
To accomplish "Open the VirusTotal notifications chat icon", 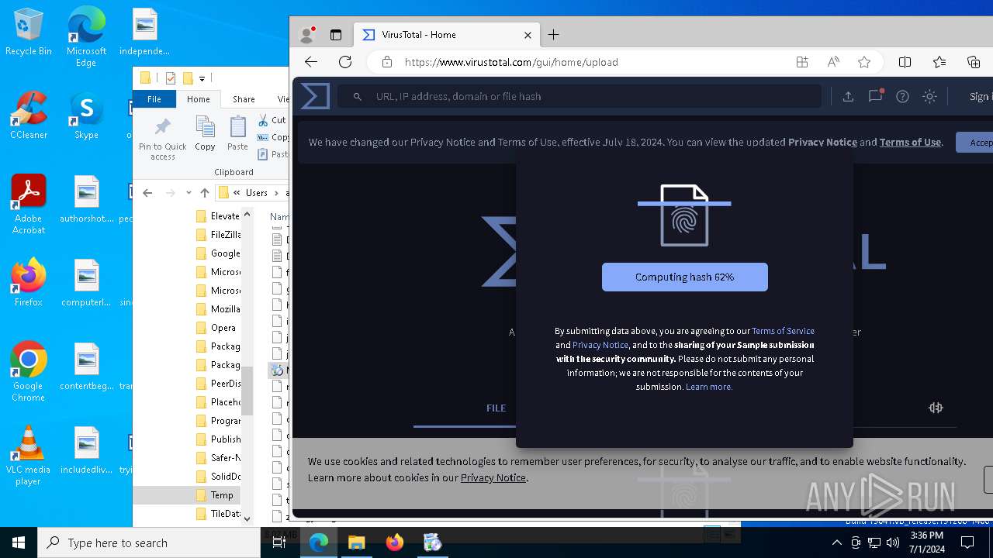I will tap(876, 96).
